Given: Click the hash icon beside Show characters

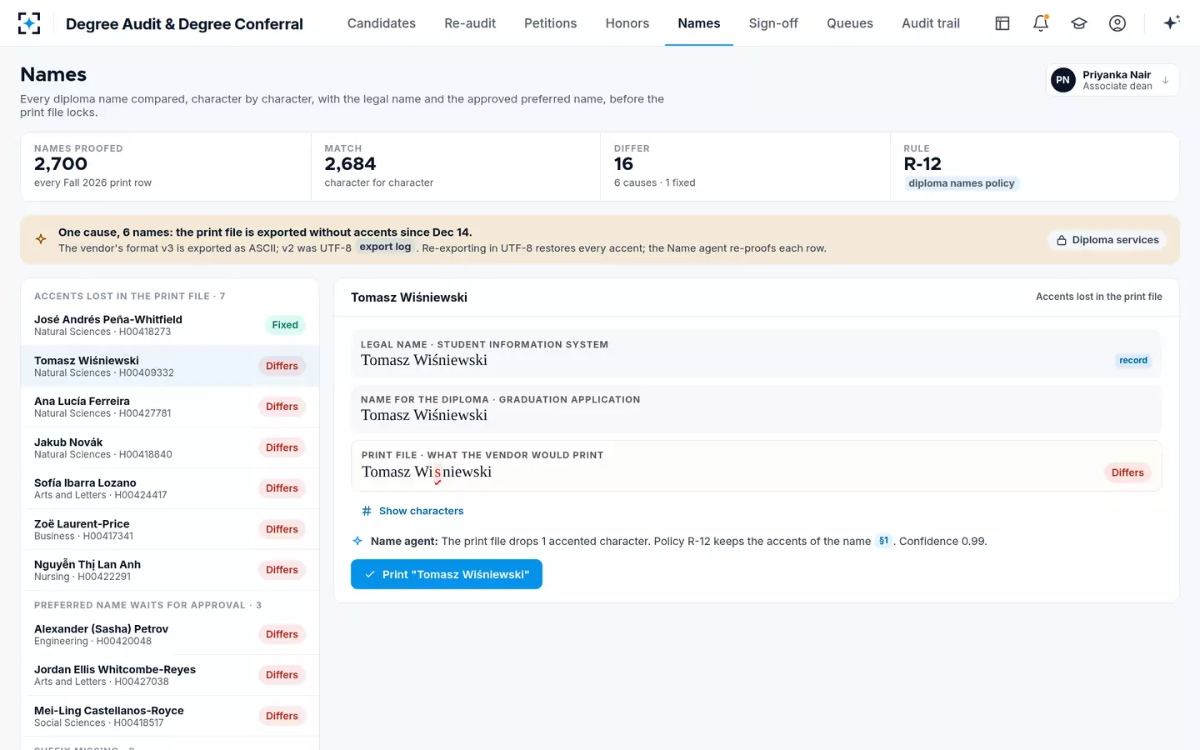Looking at the screenshot, I should click(367, 511).
